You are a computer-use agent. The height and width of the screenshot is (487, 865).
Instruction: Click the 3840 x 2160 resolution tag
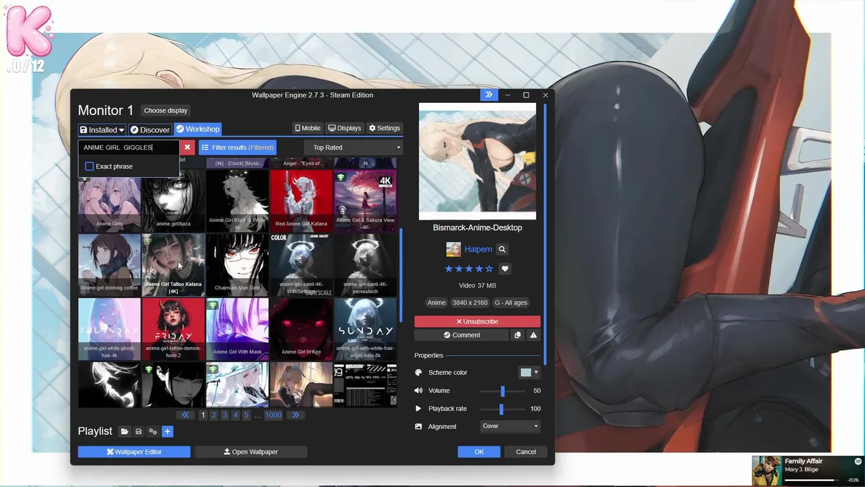[470, 303]
